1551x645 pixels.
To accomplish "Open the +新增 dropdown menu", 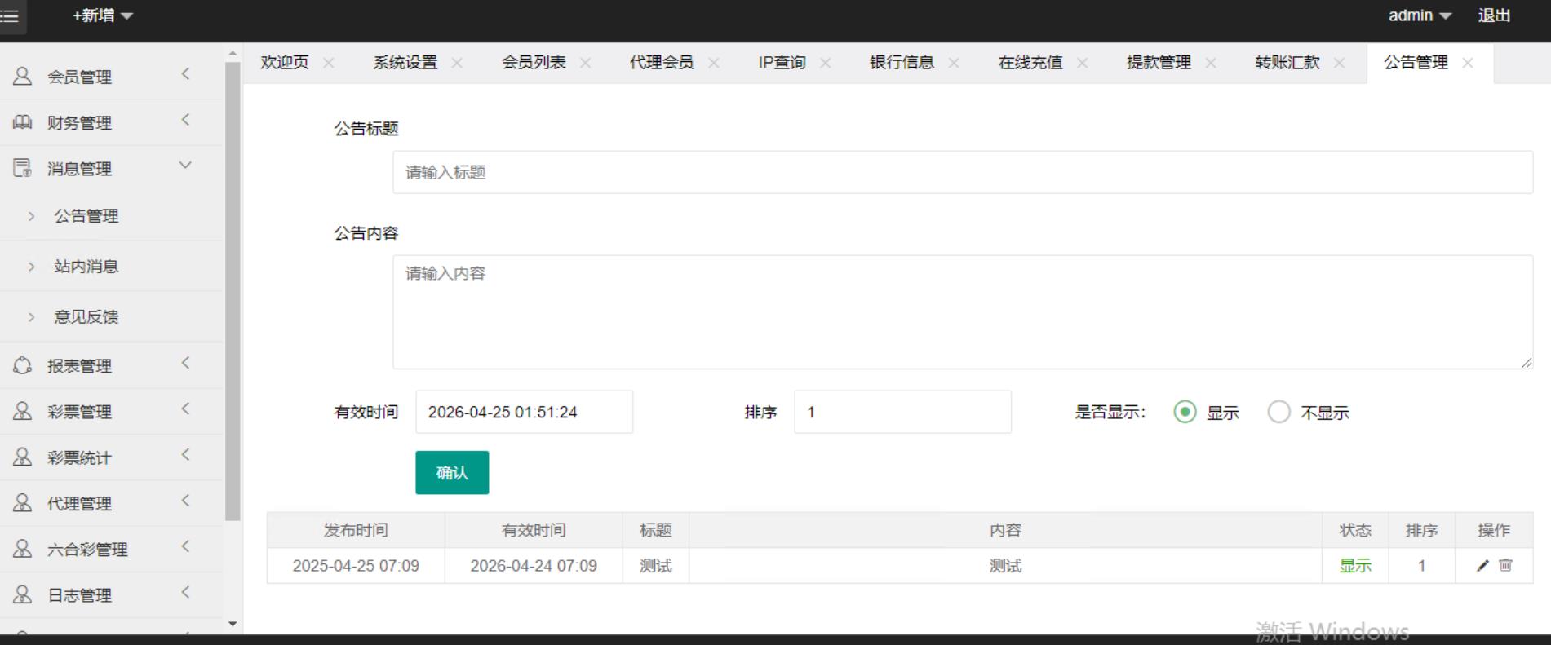I will click(x=103, y=15).
